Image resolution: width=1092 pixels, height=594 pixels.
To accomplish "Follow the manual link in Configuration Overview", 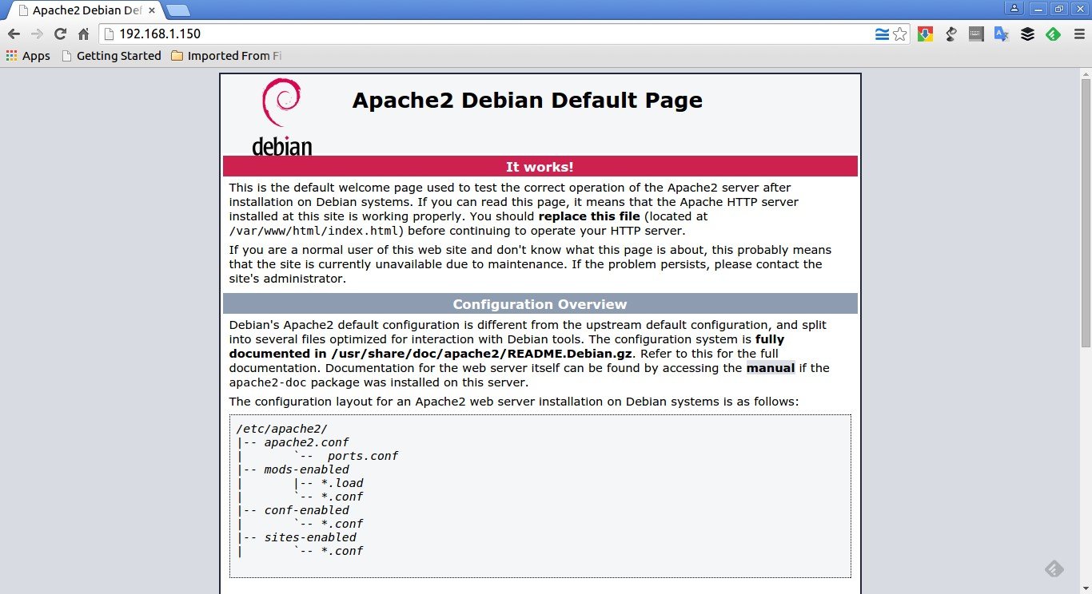I will [771, 368].
